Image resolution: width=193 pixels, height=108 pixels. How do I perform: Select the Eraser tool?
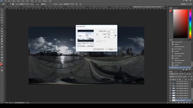point(2,36)
